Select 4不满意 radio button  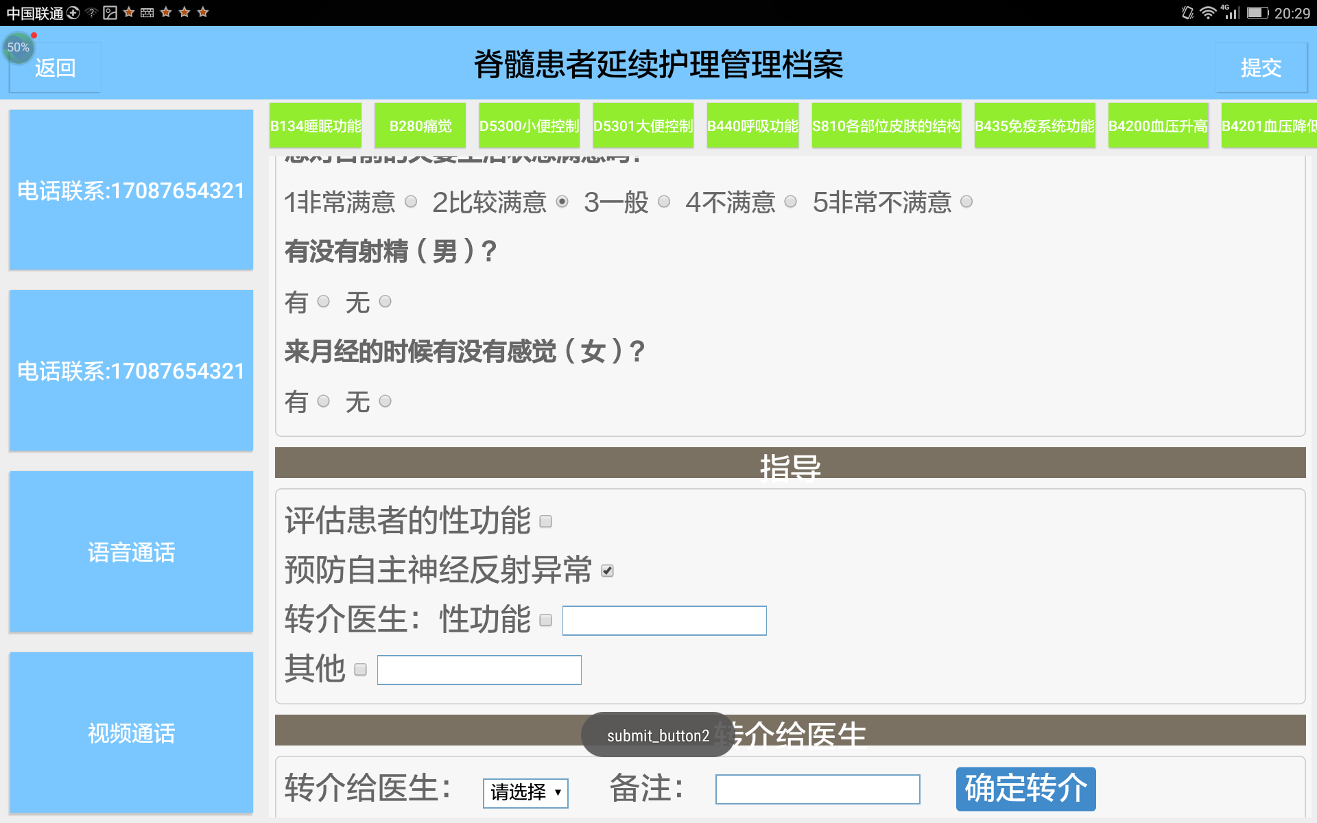pos(791,202)
